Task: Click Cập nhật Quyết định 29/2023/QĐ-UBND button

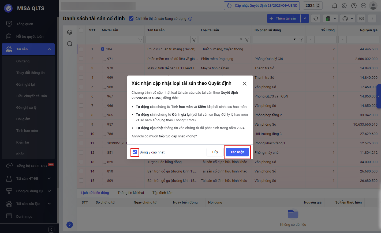Action: pyautogui.click(x=262, y=6)
